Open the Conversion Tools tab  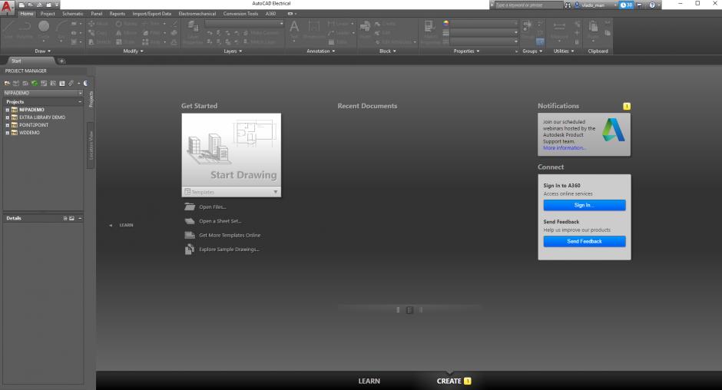coord(240,14)
